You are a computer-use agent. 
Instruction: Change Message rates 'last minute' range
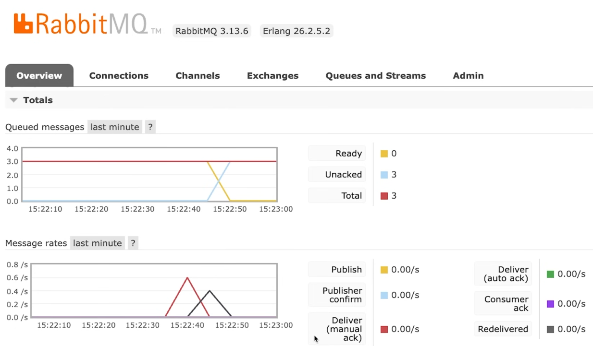(x=98, y=243)
